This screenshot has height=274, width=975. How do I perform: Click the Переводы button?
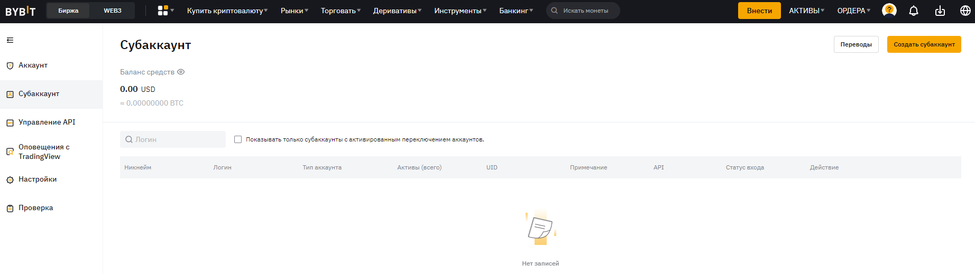856,44
